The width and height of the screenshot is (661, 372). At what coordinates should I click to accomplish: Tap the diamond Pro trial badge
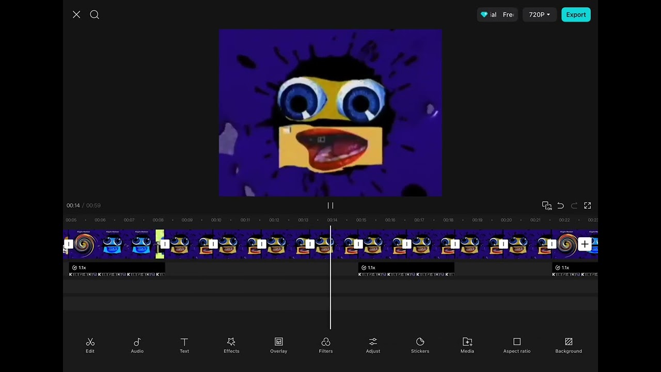click(x=497, y=14)
